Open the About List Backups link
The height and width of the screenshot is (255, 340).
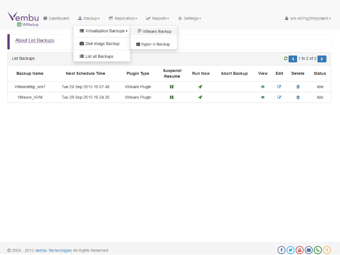point(35,40)
